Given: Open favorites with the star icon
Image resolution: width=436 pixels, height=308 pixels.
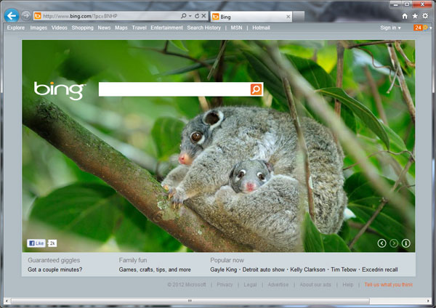Looking at the screenshot, I should (415, 16).
